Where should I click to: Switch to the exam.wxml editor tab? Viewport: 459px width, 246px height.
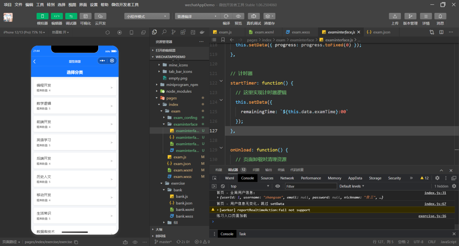tap(264, 32)
